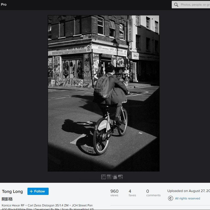Viewport: 210px width, 210px height.
Task: Click the main cyclist street photo
Action: (x=104, y=93)
